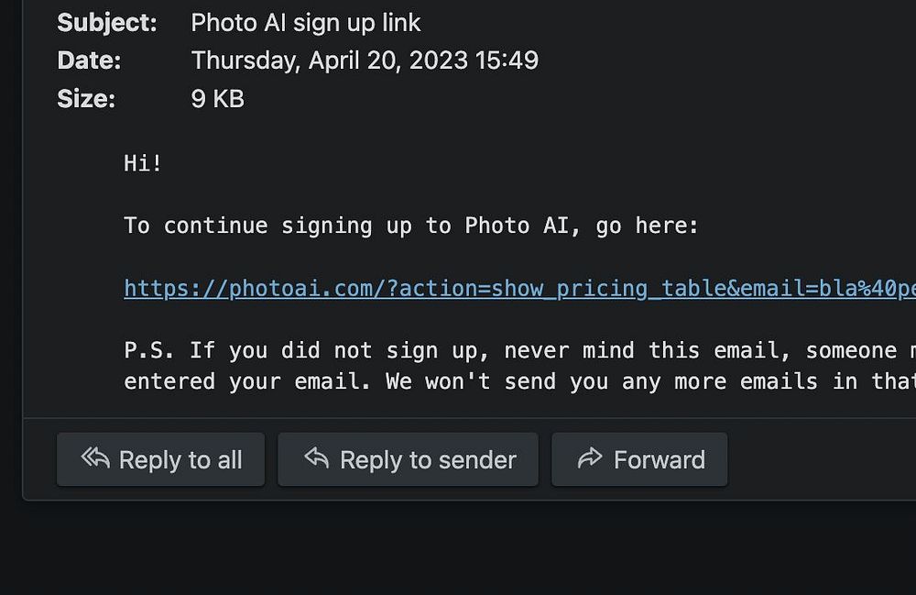Click the "To continue signing up" sentence

coord(293,226)
